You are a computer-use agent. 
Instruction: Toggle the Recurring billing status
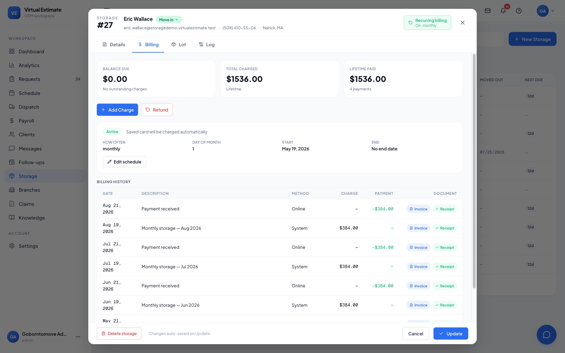(x=427, y=23)
